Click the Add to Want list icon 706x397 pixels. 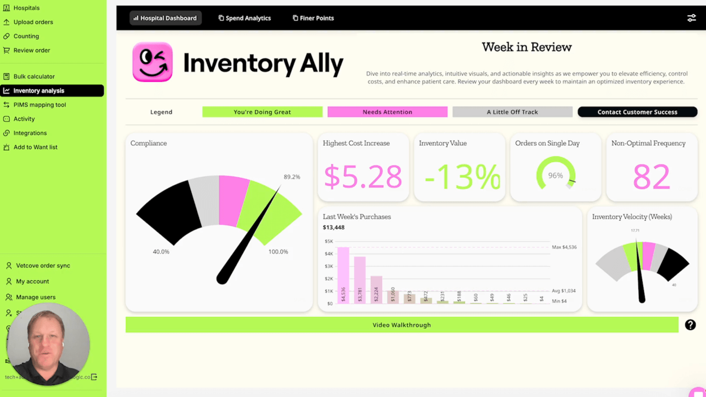pos(7,147)
